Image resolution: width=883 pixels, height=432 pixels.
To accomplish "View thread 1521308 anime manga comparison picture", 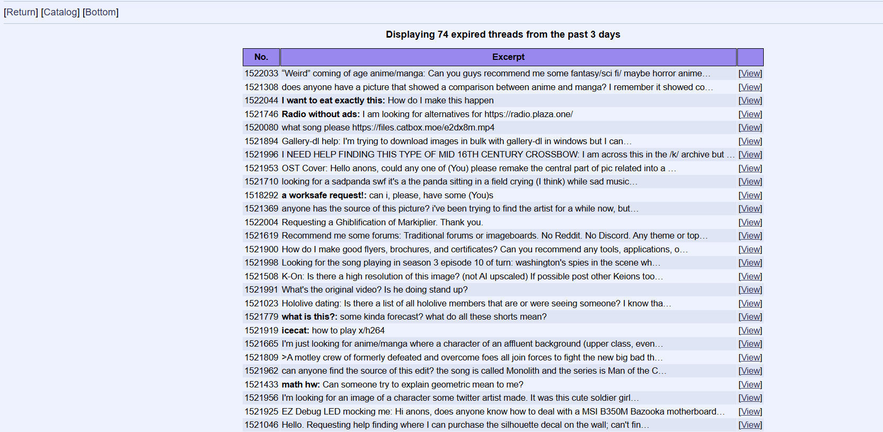I will (x=750, y=87).
